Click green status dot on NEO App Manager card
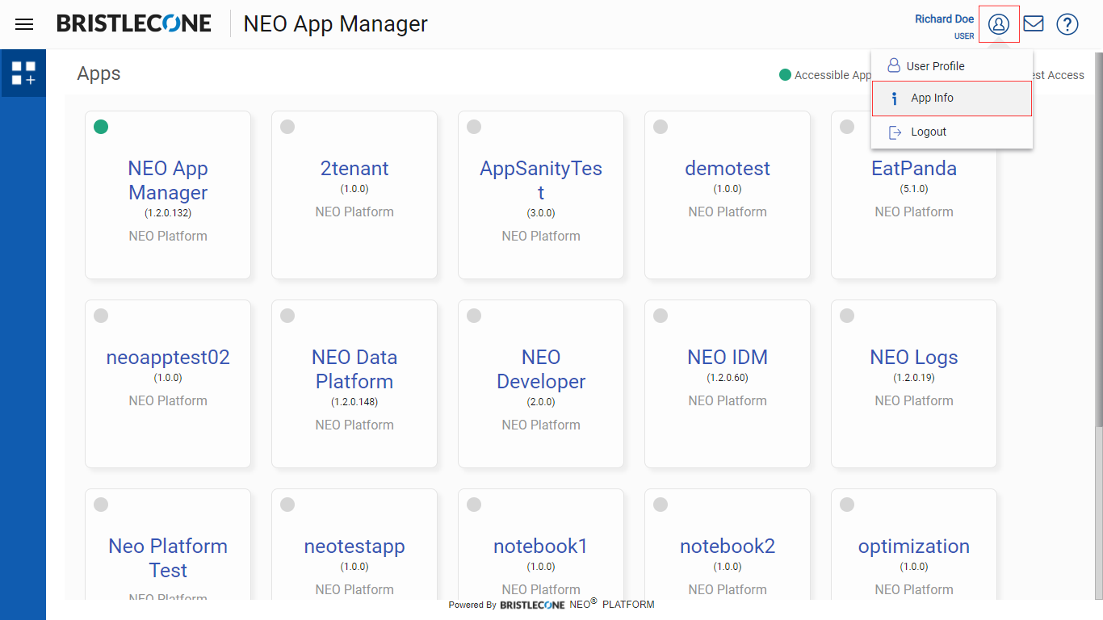The image size is (1103, 620). (x=101, y=127)
